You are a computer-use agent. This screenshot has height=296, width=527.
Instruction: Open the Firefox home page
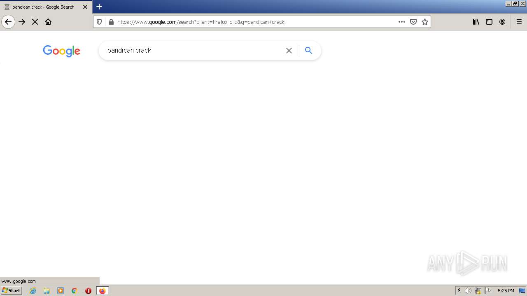[x=48, y=22]
